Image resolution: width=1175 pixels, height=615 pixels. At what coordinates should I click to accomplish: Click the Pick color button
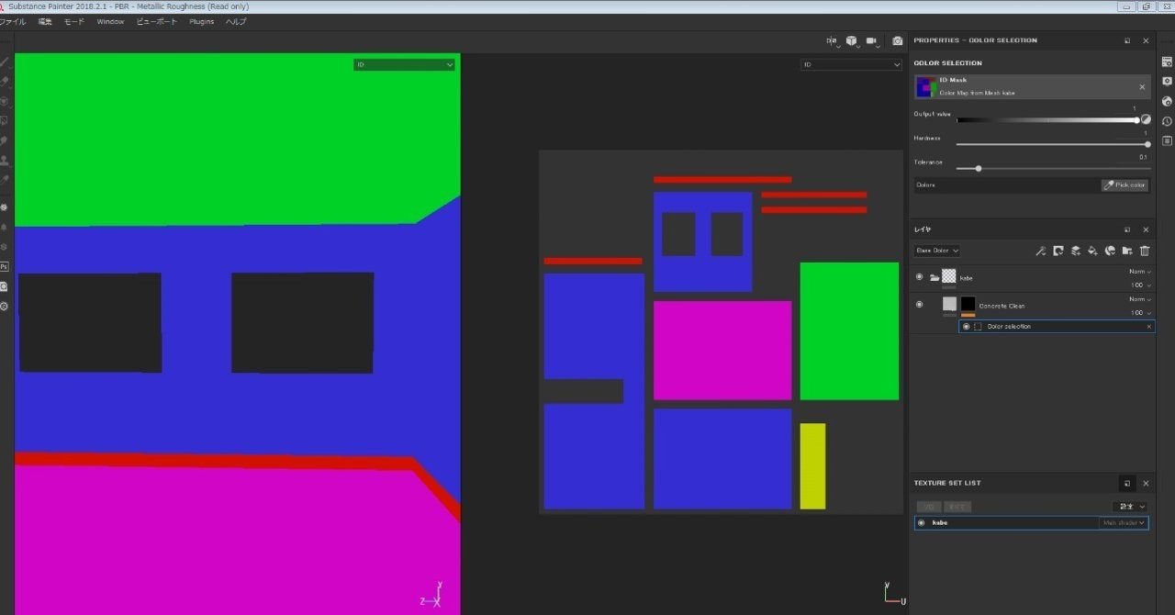(x=1125, y=184)
